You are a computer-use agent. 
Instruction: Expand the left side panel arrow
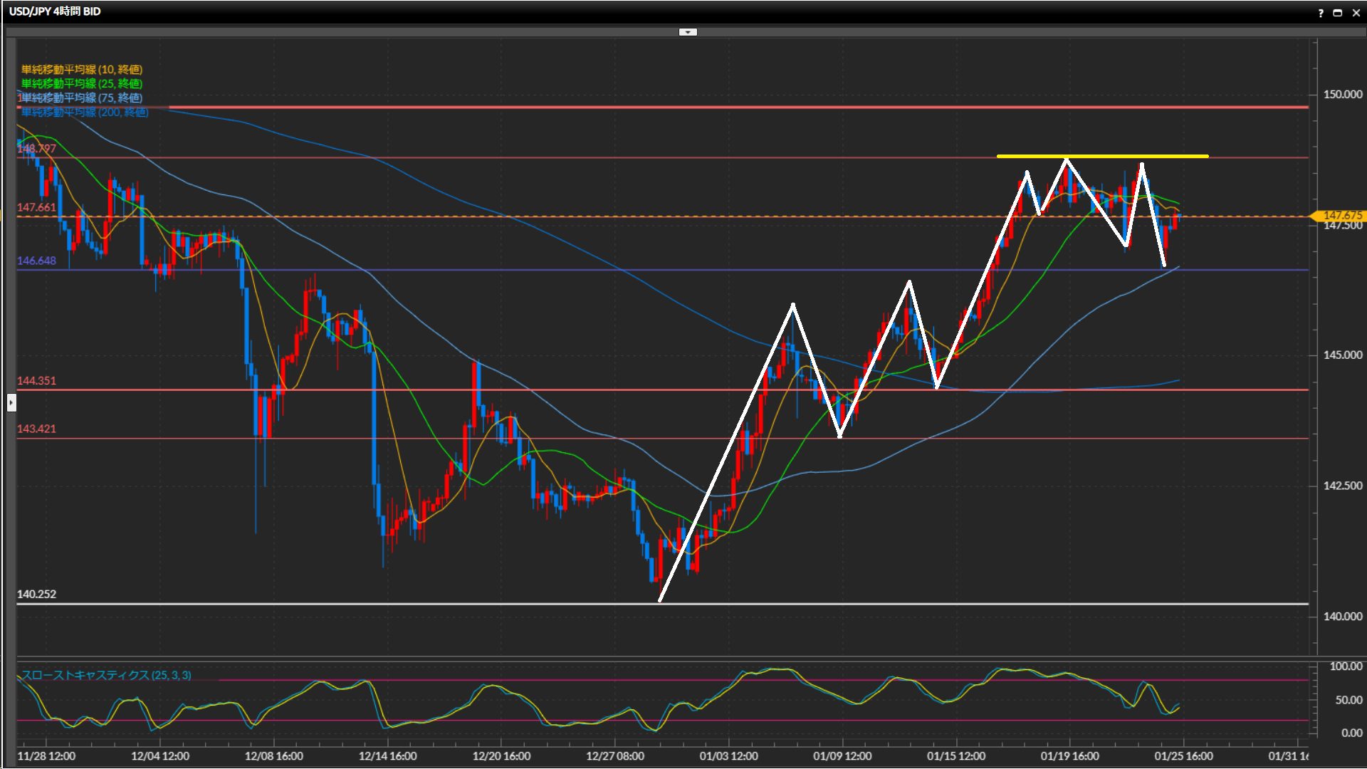(11, 403)
